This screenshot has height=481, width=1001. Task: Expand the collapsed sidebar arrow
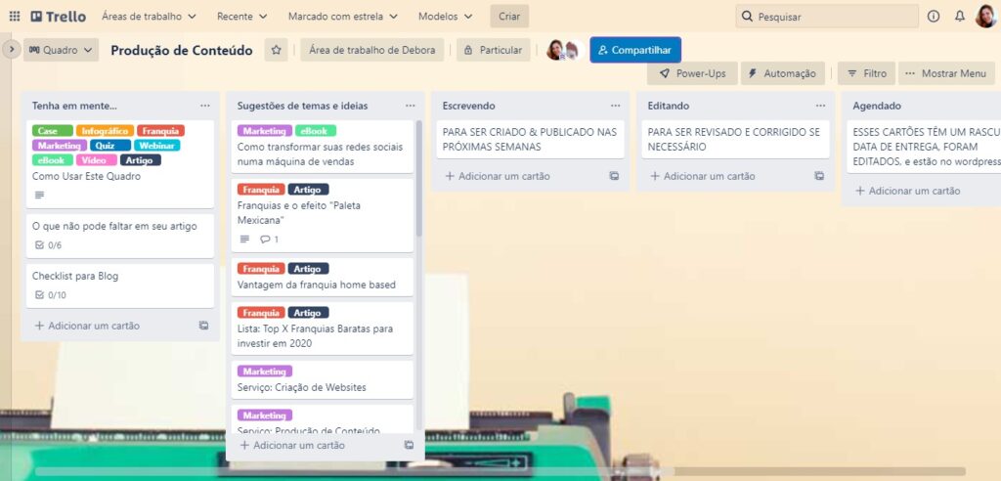[12, 49]
